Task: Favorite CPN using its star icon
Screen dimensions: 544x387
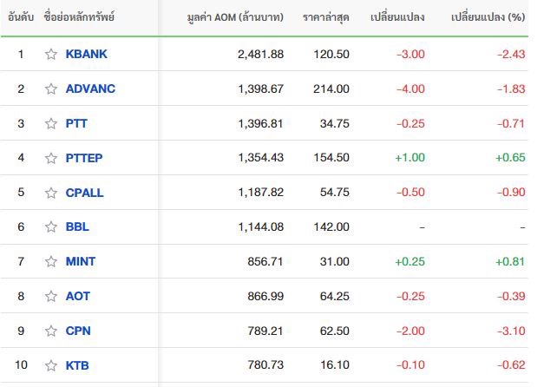Action: 51,331
